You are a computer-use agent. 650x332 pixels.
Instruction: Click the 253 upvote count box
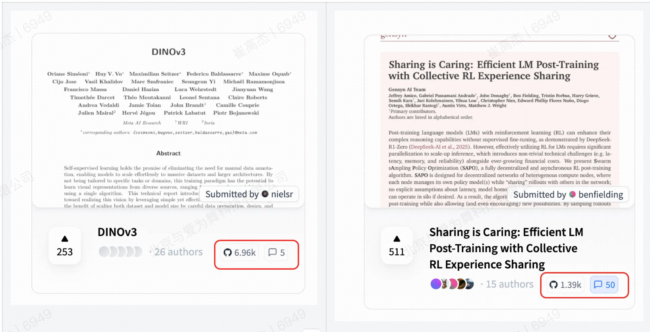pos(65,245)
